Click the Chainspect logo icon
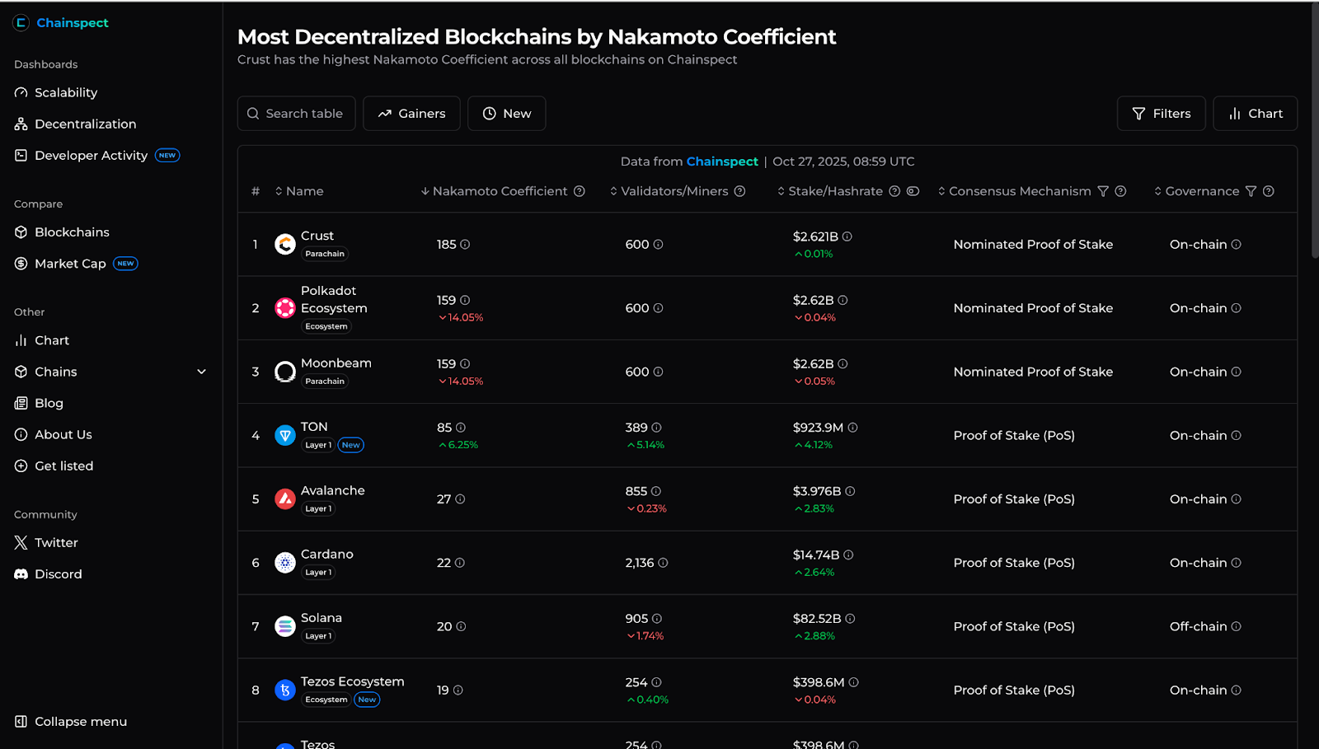The image size is (1319, 749). coord(21,23)
